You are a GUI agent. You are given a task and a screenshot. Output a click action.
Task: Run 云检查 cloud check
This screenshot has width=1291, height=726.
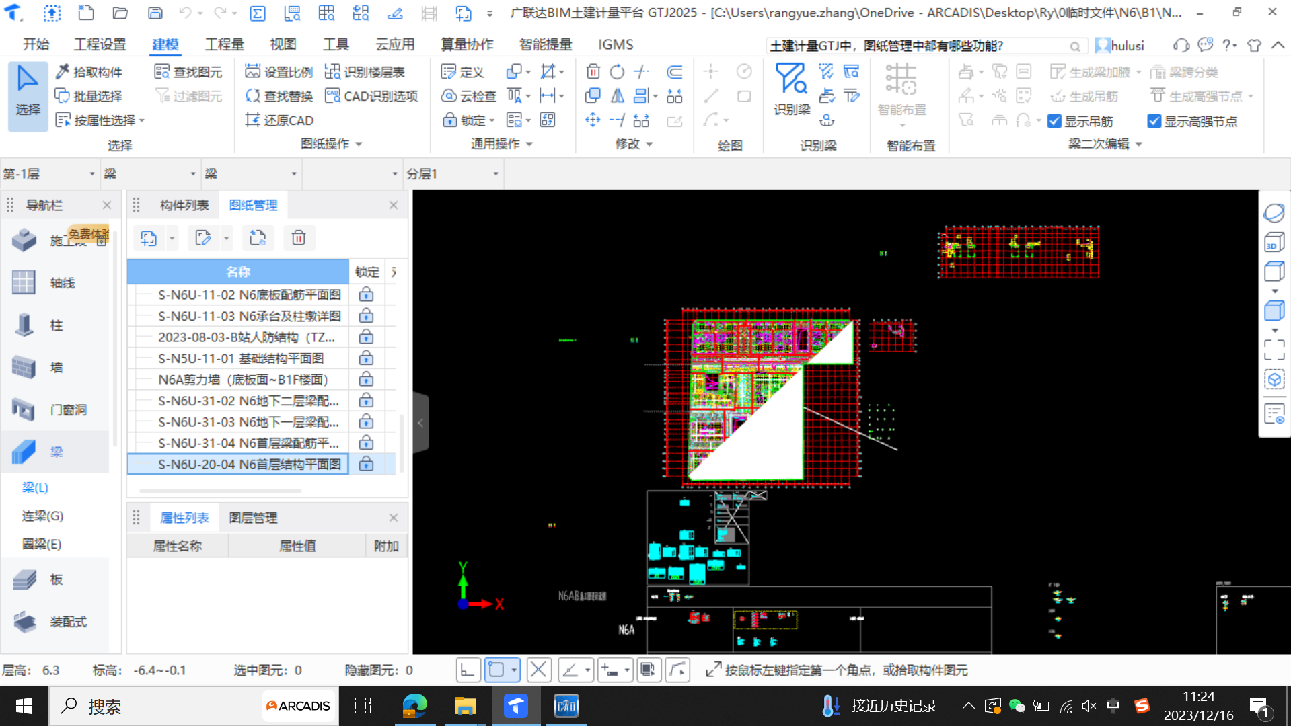pos(469,96)
